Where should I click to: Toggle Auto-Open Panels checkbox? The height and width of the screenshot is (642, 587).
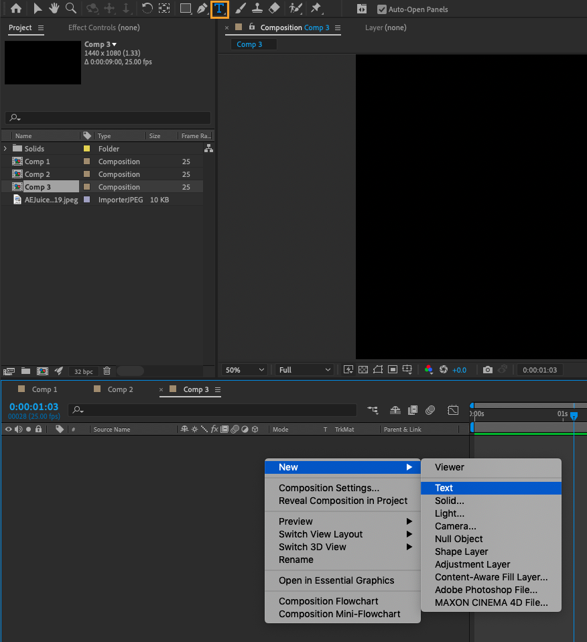tap(381, 9)
